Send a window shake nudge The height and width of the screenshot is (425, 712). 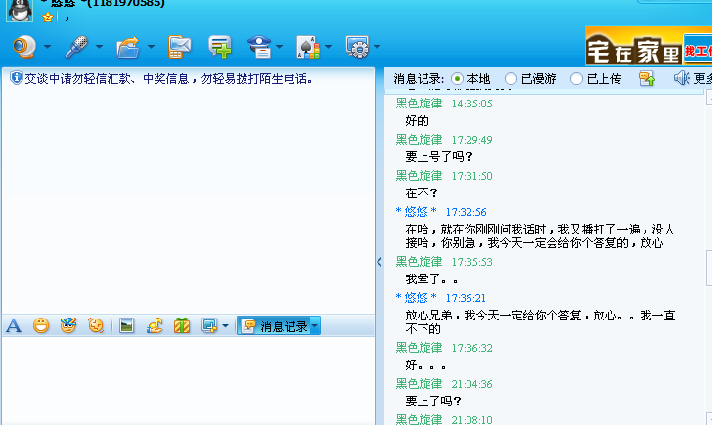[x=96, y=325]
